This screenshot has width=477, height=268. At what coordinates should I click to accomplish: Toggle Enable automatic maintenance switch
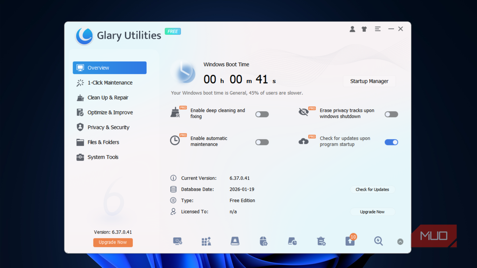[x=262, y=142]
